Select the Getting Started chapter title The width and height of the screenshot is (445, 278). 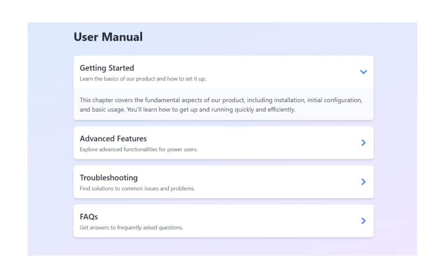click(x=107, y=68)
